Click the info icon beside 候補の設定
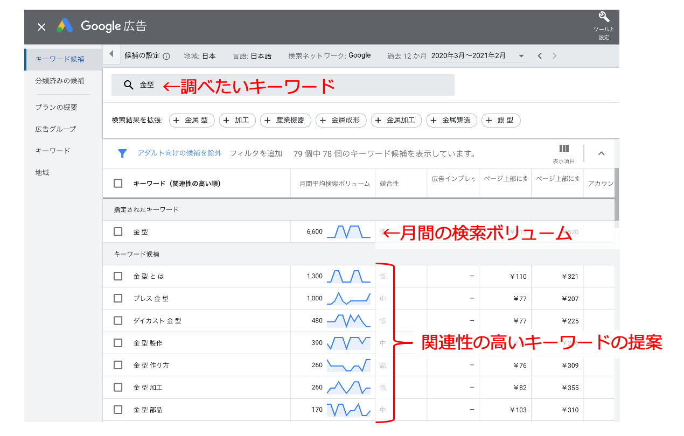Image resolution: width=684 pixels, height=436 pixels. (x=166, y=56)
